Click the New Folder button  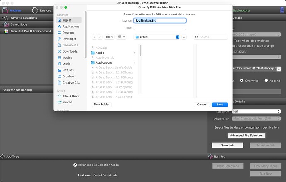(x=102, y=105)
